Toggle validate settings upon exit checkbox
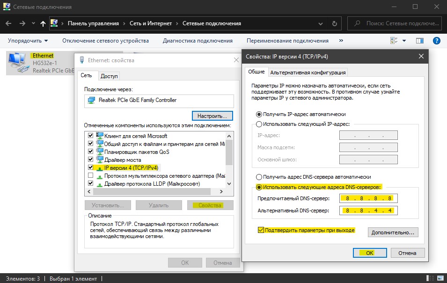447x283 pixels. click(x=261, y=230)
